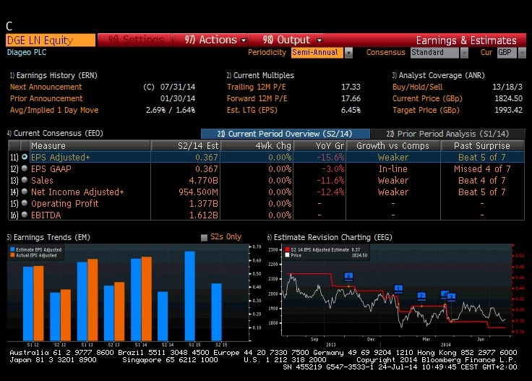
Task: Click the Next Announcement date 07/31/14
Action: tap(178, 87)
